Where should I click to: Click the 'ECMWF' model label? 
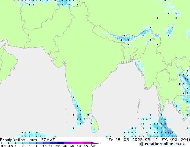pyautogui.click(x=48, y=140)
